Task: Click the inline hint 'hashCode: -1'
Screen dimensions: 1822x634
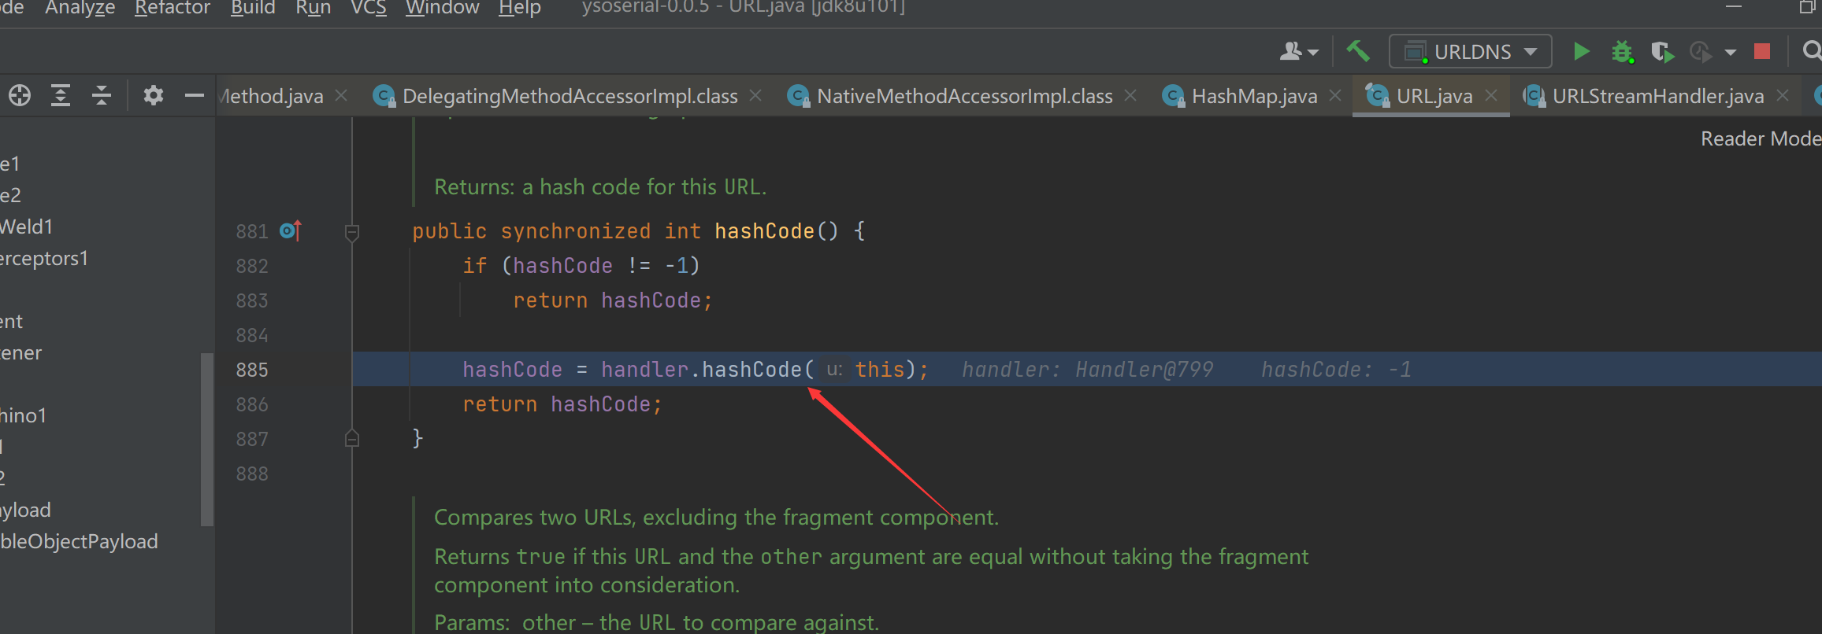Action: click(1336, 370)
